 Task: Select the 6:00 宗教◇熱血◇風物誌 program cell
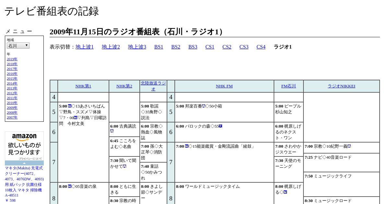pos(153,132)
